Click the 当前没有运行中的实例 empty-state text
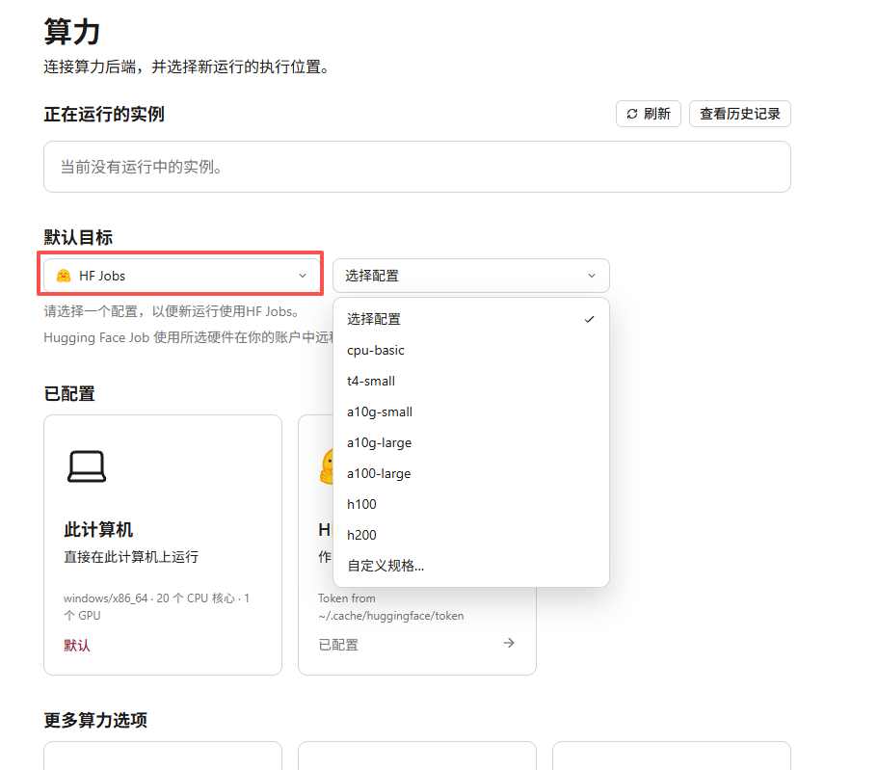878x770 pixels. pos(141,167)
